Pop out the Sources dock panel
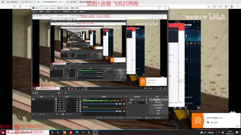 point(80,97)
